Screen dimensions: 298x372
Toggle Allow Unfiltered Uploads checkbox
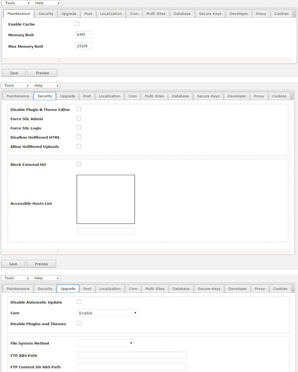pyautogui.click(x=79, y=146)
